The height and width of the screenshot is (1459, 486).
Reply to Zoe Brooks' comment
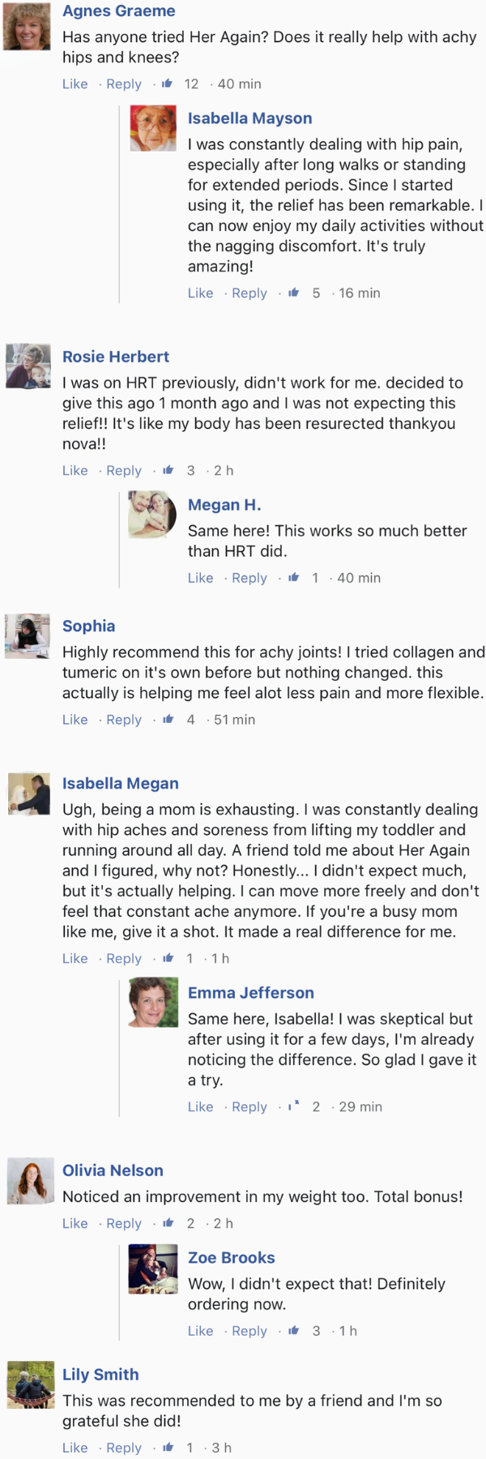click(249, 1331)
